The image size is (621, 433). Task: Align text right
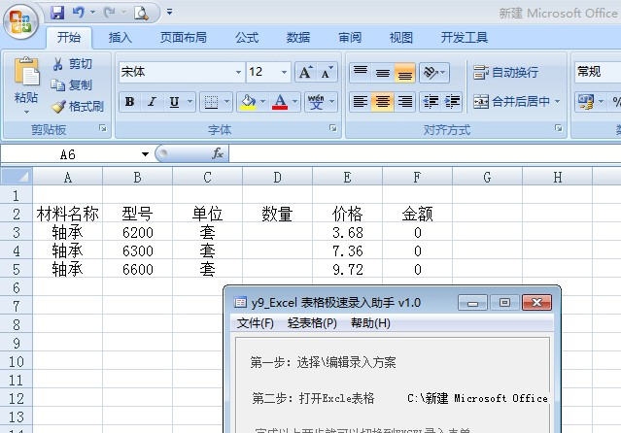point(404,102)
